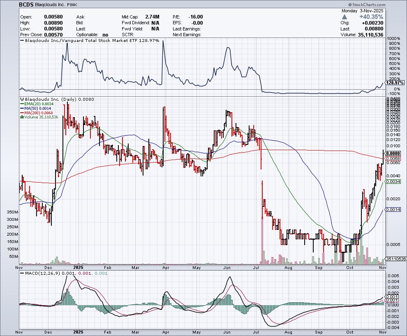Click the Open value 0.00580
The image size is (407, 336).
[53, 17]
